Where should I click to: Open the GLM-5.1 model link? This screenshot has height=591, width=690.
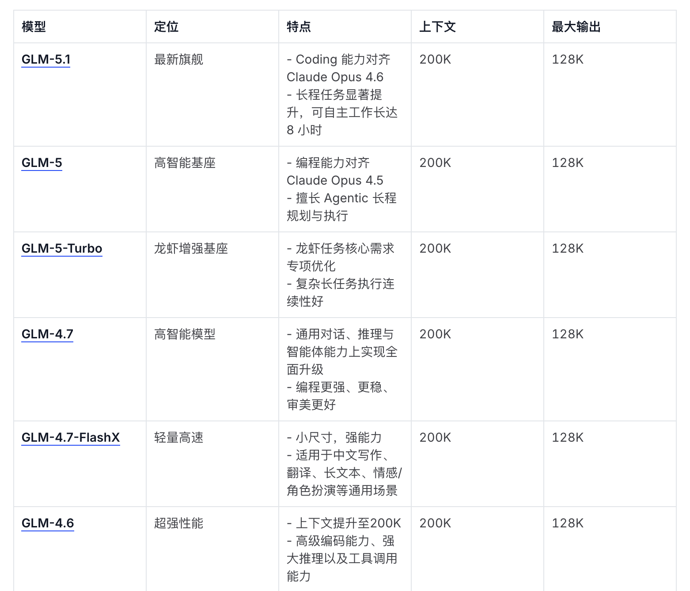pos(46,59)
